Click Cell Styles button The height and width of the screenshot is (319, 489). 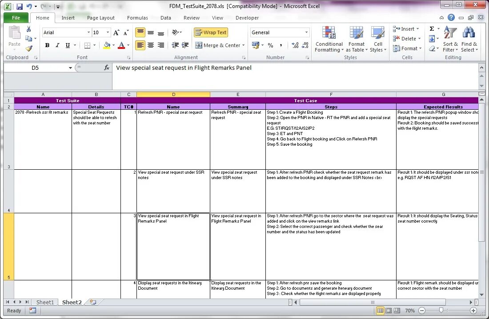tap(378, 39)
